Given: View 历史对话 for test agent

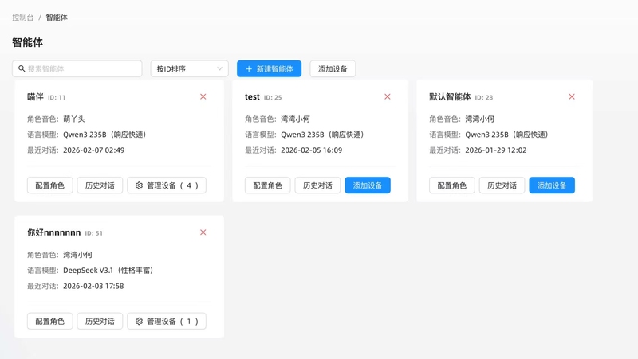Looking at the screenshot, I should click(317, 185).
